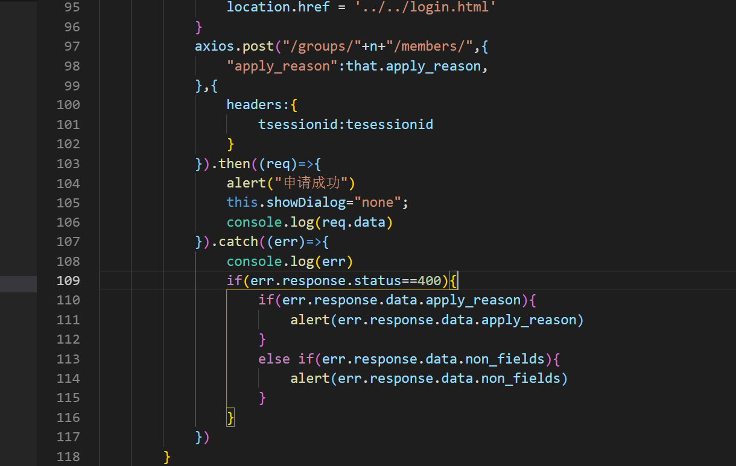Click console.log(req.data) on line 106
Image resolution: width=736 pixels, height=466 pixels.
[x=310, y=222]
